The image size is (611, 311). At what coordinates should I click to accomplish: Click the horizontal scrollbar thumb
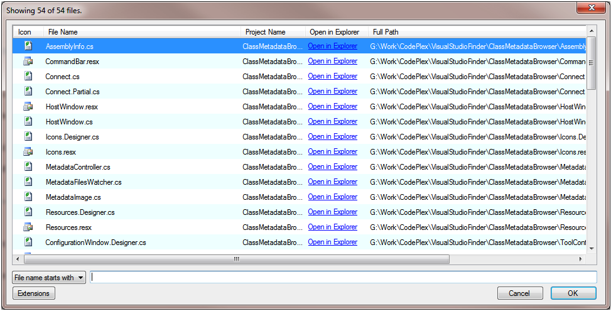[x=236, y=259]
